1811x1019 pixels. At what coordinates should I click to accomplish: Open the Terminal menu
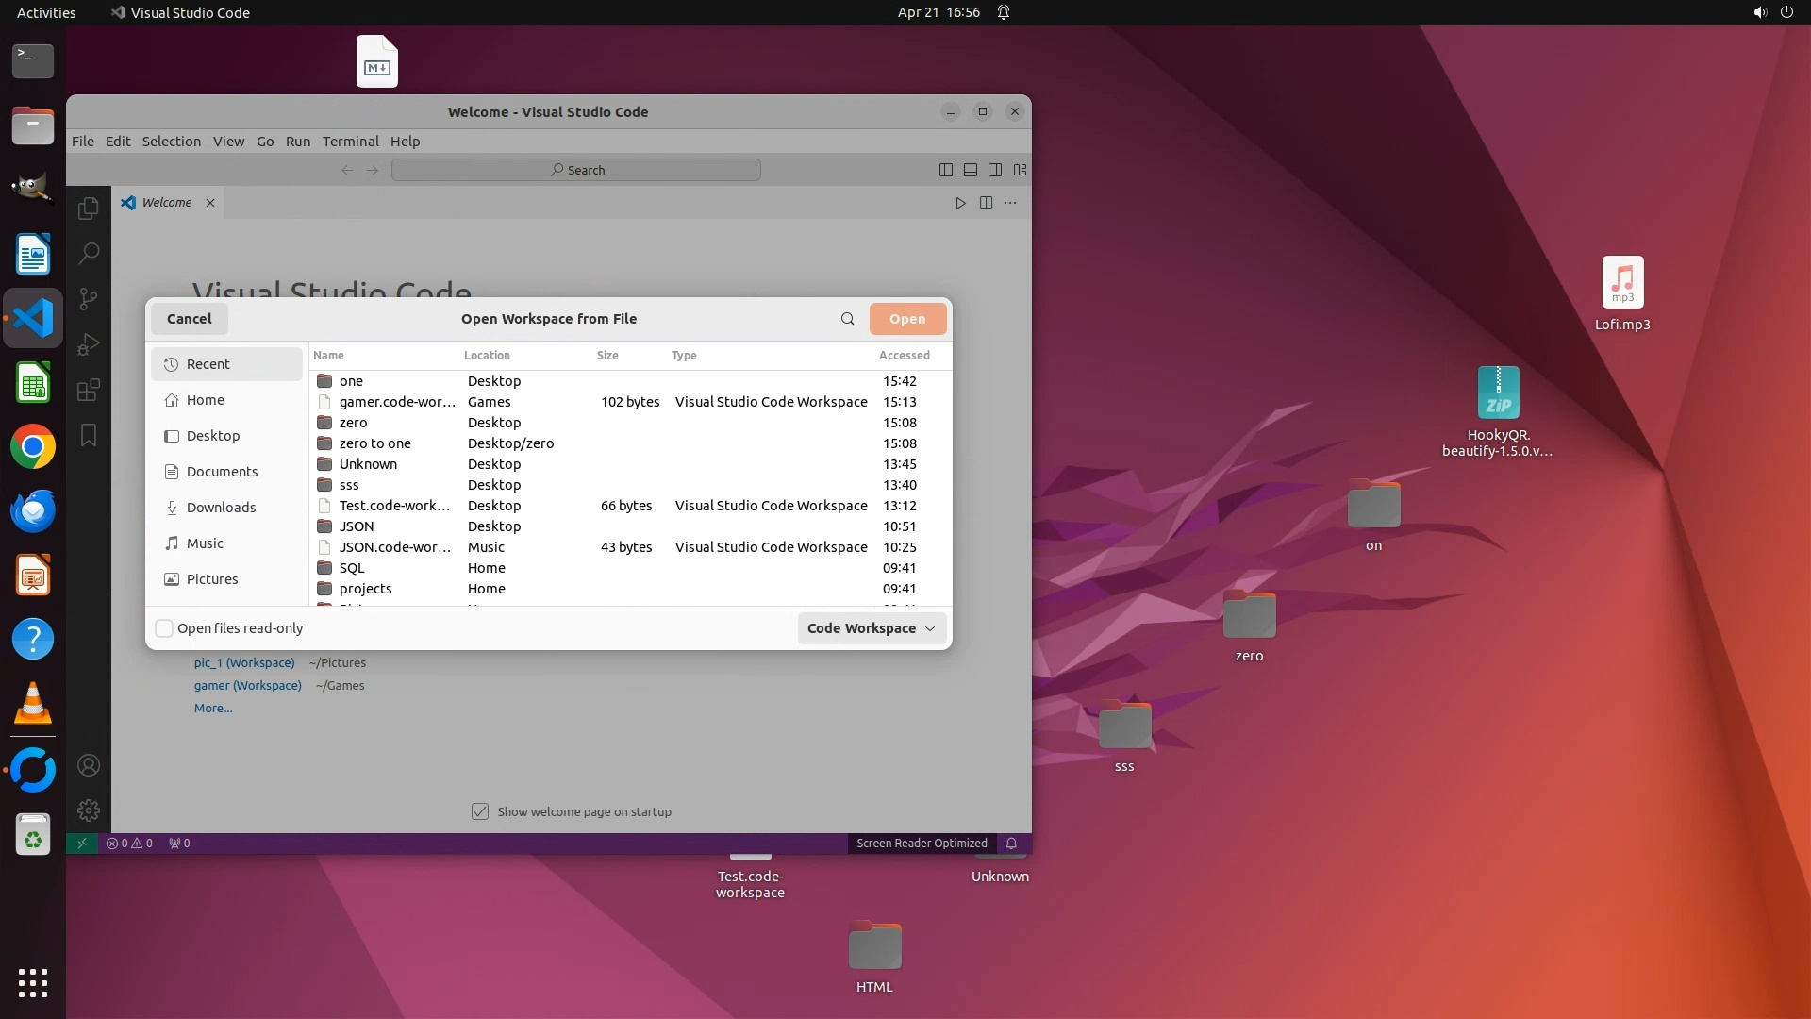click(x=350, y=142)
